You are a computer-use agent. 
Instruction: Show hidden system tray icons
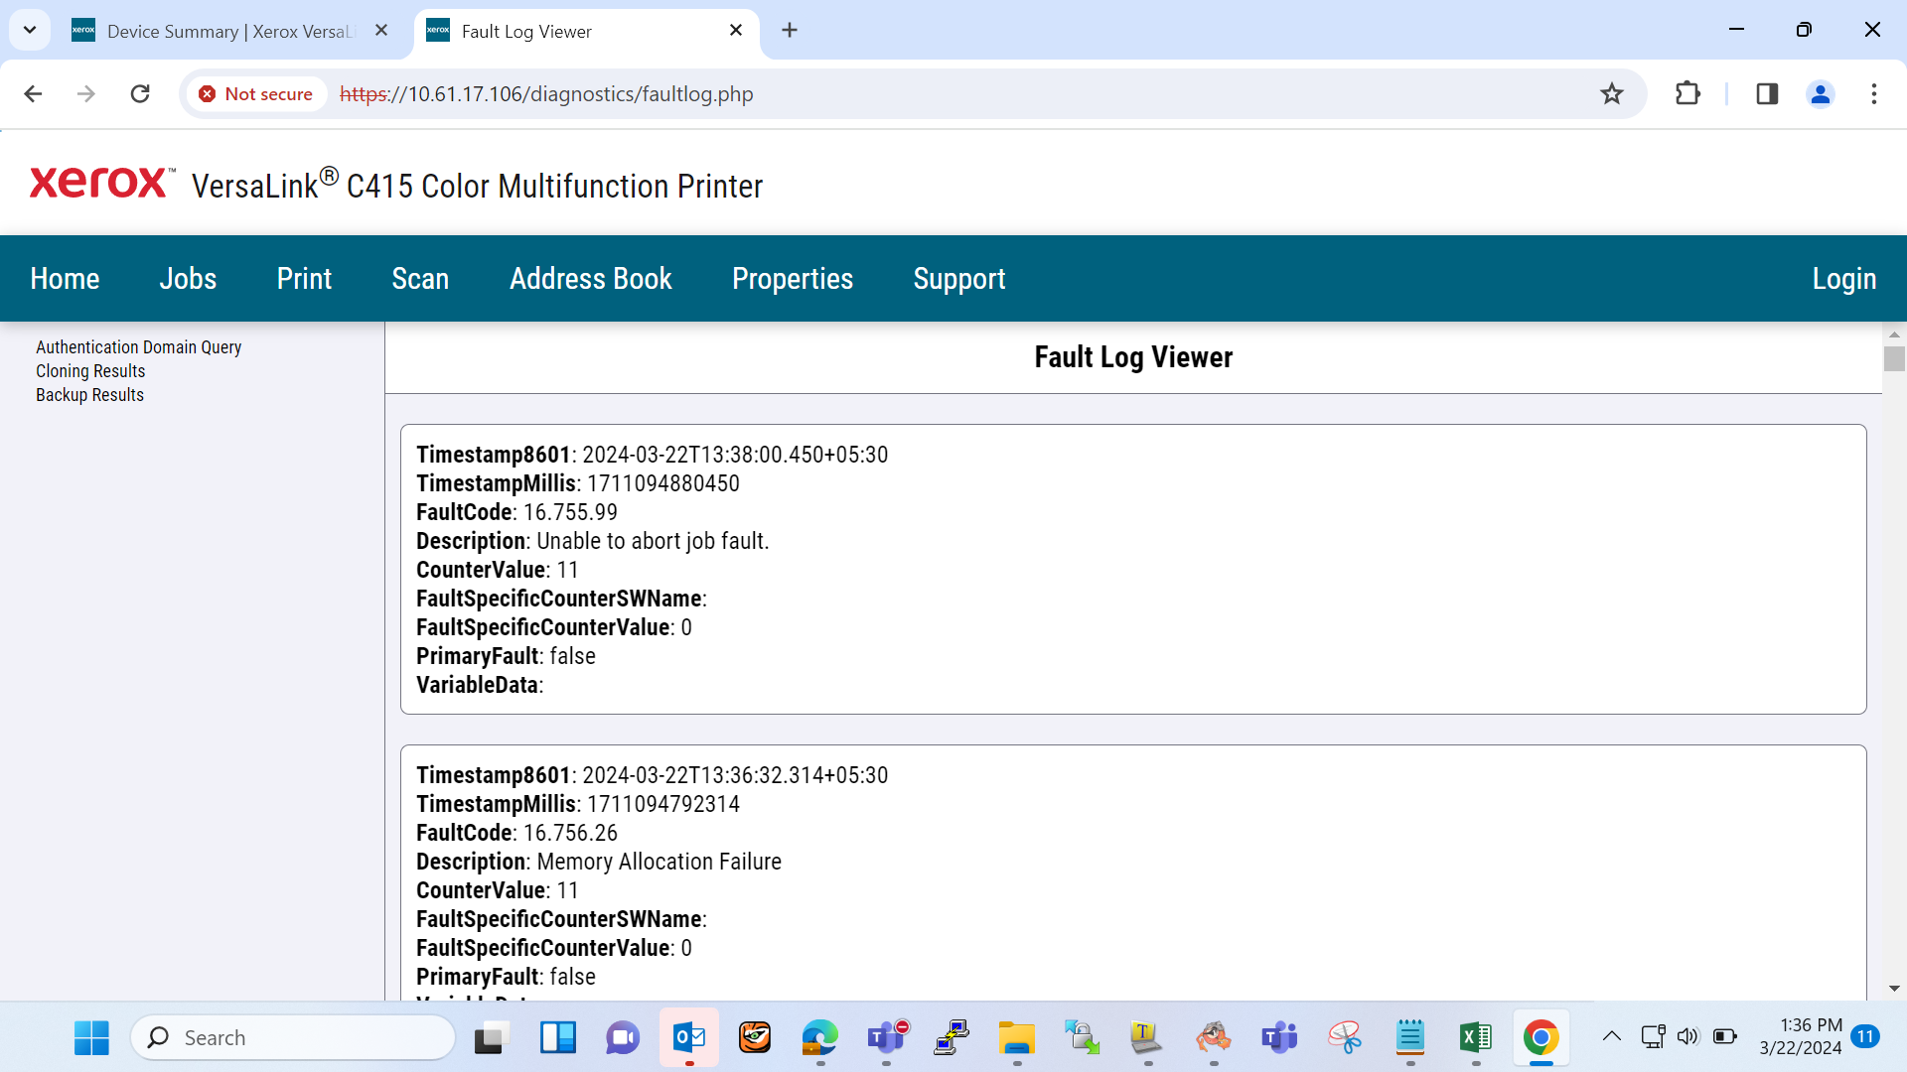click(x=1611, y=1036)
